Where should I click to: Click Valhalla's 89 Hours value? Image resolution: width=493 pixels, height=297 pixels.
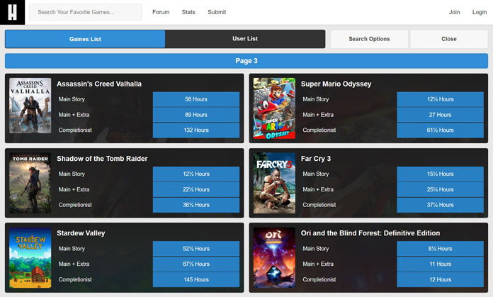[196, 115]
